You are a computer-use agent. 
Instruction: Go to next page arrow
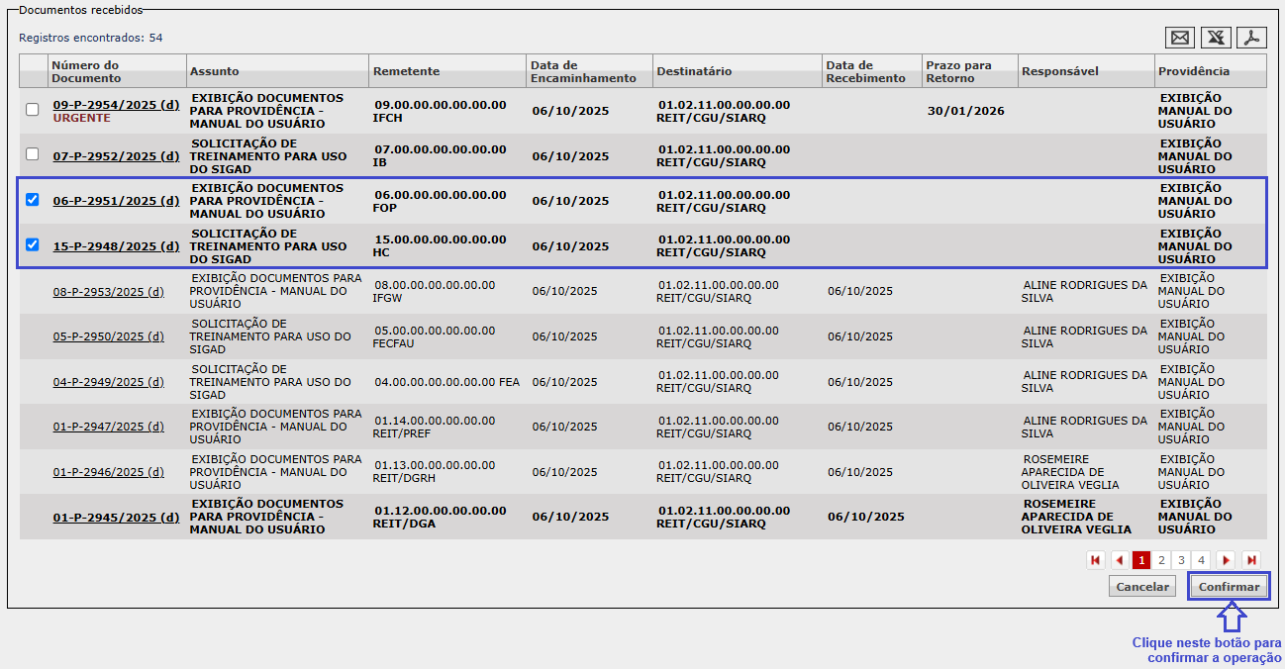[x=1226, y=560]
